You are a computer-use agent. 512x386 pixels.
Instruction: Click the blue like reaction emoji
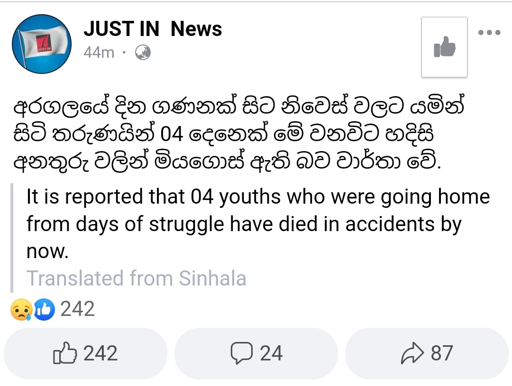44,309
